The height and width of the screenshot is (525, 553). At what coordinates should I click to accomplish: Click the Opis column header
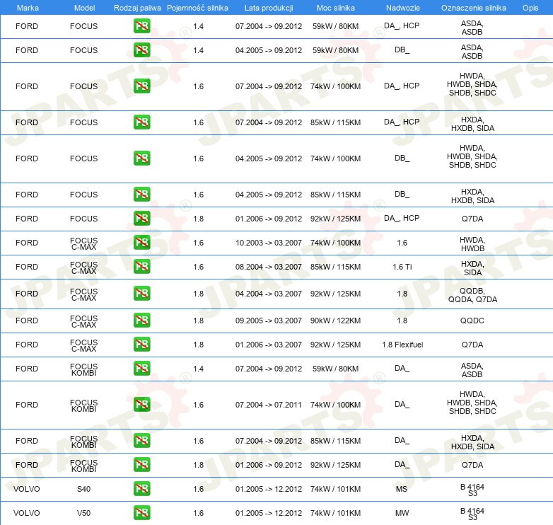point(530,8)
